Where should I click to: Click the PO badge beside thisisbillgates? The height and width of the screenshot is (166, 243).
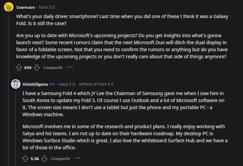coord(52,84)
